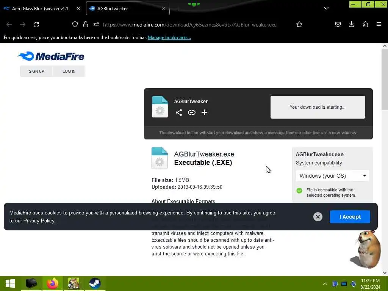Viewport: 388px width, 291px height.
Task: Show hidden system tray icons
Action: point(325,284)
